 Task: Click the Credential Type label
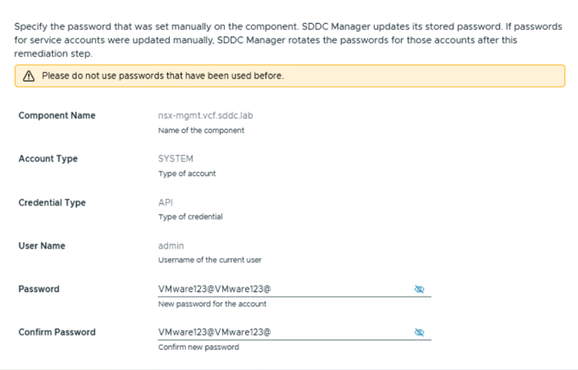[52, 202]
